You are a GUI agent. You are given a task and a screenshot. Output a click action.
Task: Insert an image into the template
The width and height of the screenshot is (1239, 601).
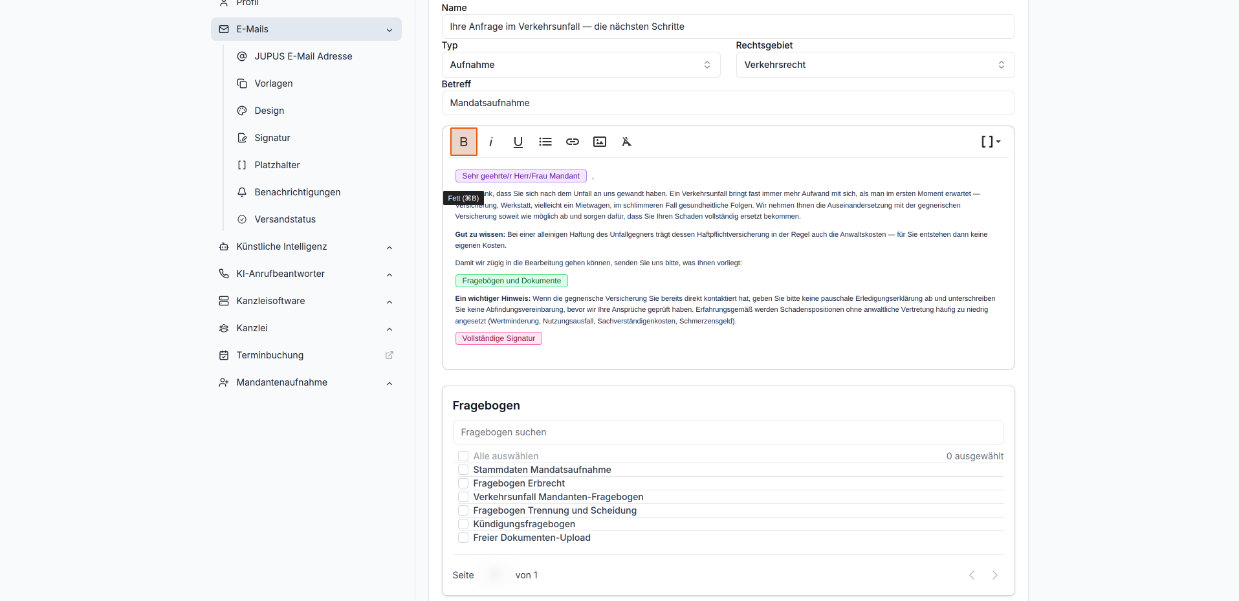pos(600,142)
